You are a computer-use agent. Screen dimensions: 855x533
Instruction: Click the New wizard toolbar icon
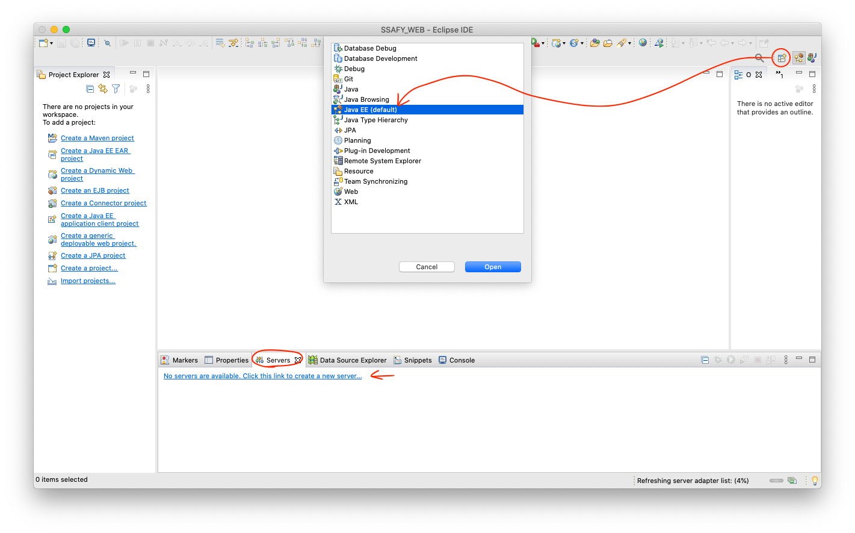point(43,43)
